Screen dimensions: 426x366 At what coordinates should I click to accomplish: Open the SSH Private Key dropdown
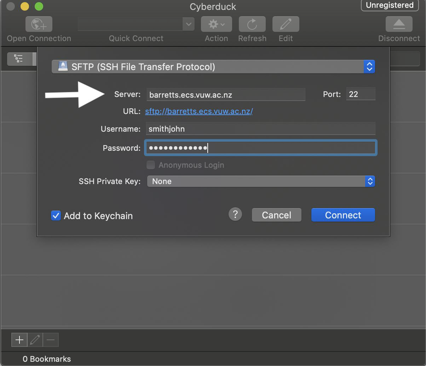pyautogui.click(x=261, y=181)
